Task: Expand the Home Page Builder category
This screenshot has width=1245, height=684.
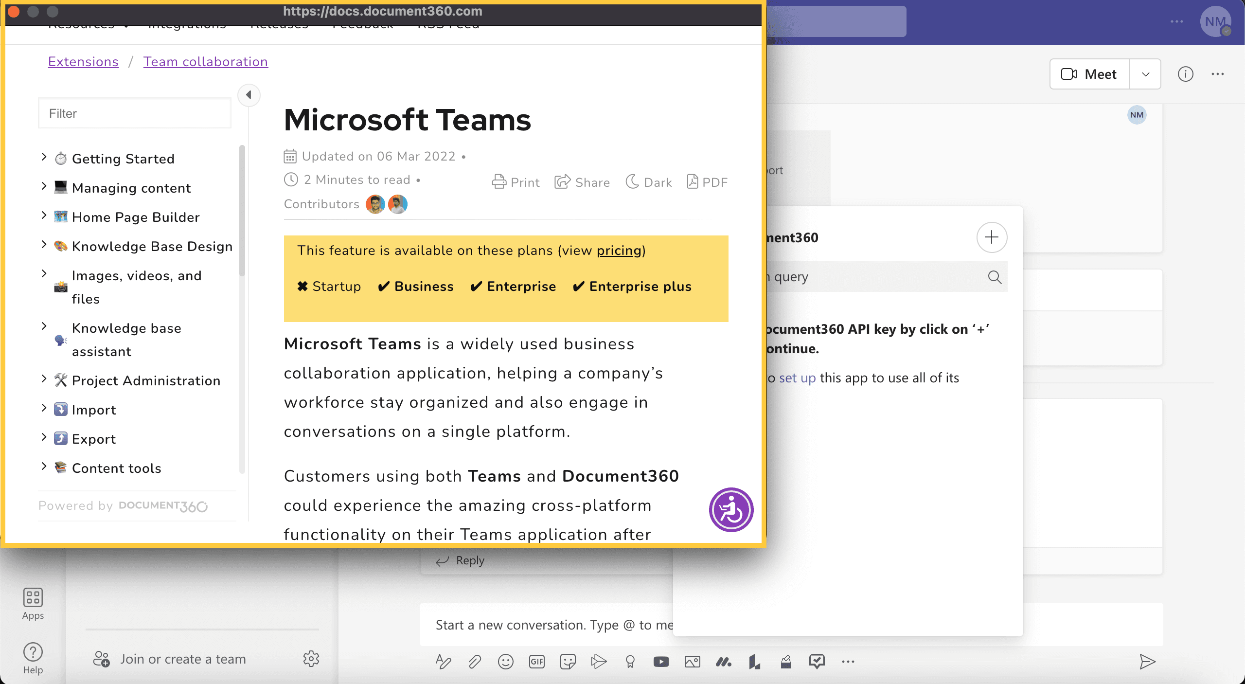Action: [x=44, y=216]
